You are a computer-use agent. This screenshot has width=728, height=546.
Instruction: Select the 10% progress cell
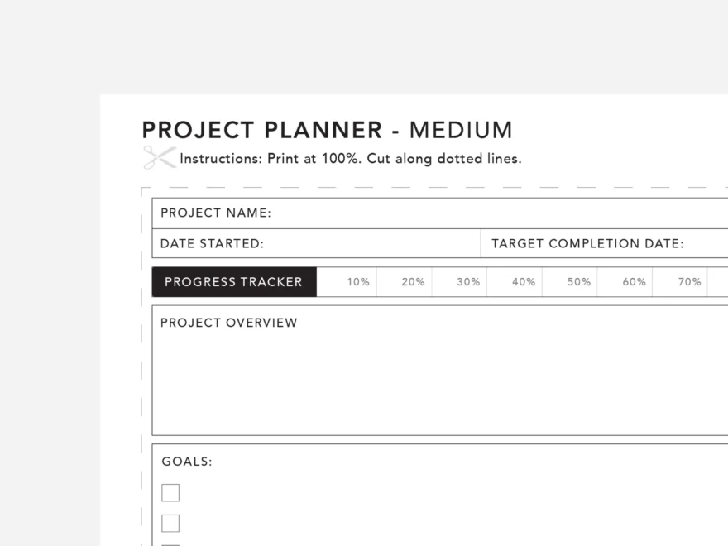click(x=347, y=282)
